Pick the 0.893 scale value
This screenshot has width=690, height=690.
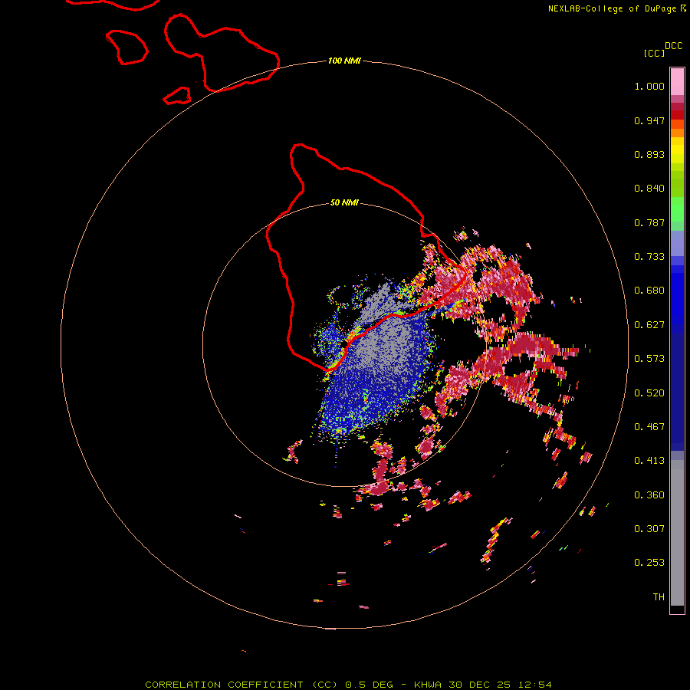pos(649,154)
